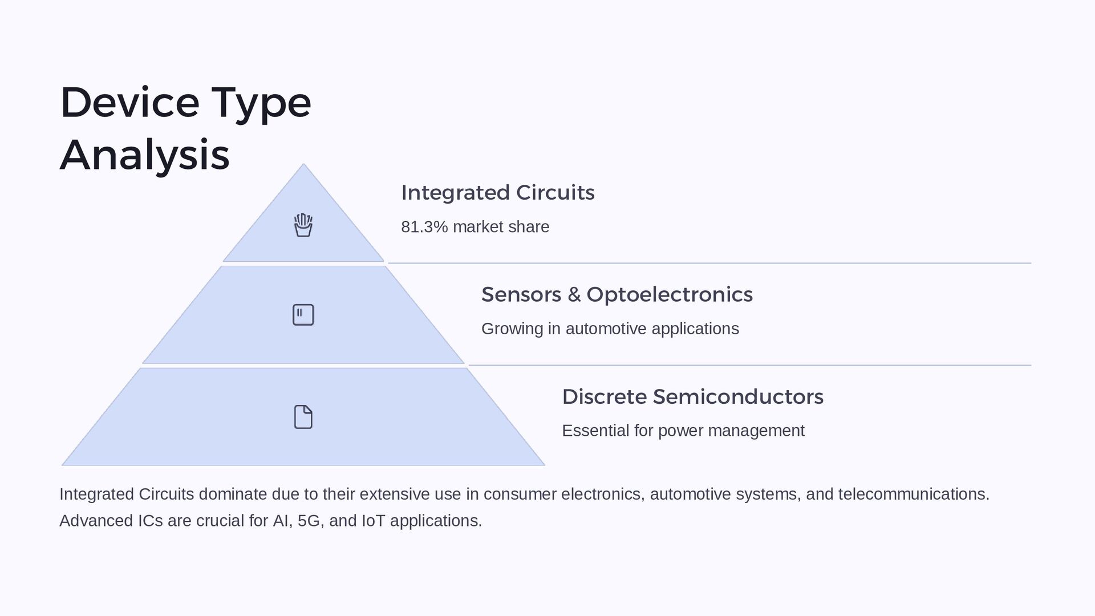Click the square panel icon in the middle tier
Screen dimensions: 1095x616
point(303,315)
